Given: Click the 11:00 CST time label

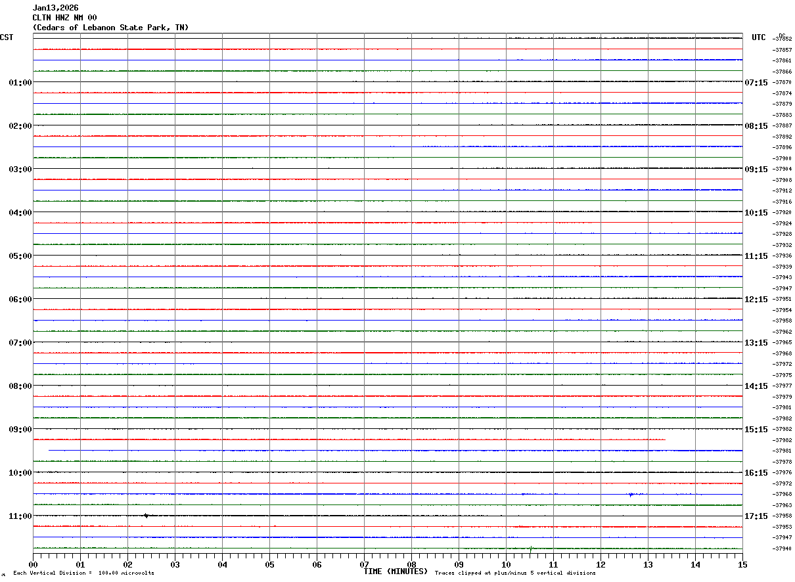Looking at the screenshot, I should [x=20, y=516].
